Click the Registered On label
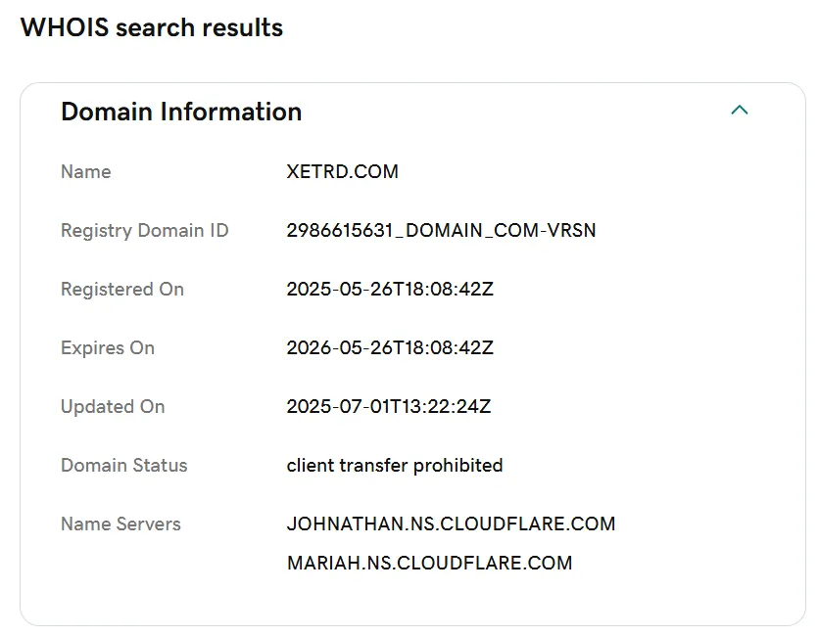 coord(121,290)
